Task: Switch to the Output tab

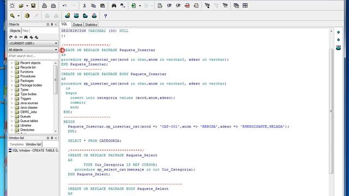Action: click(x=77, y=24)
